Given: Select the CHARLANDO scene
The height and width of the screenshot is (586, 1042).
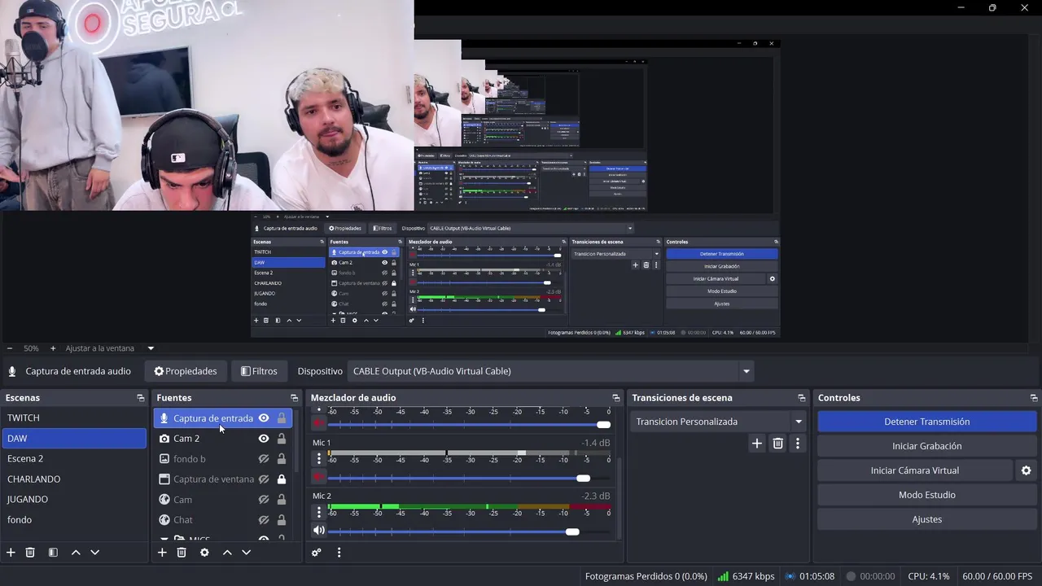Looking at the screenshot, I should 73,479.
